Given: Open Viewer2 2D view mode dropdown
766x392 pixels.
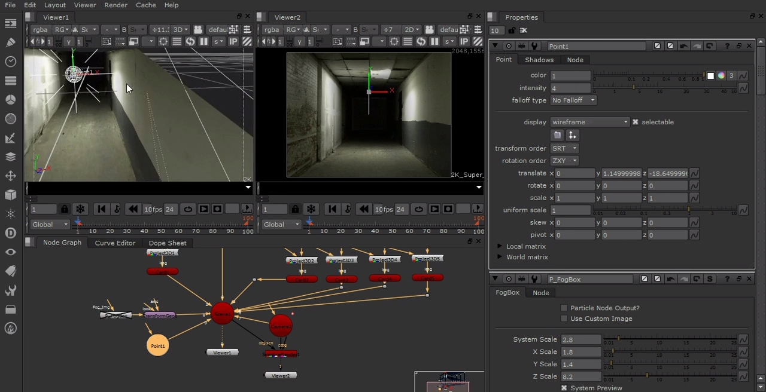Looking at the screenshot, I should pyautogui.click(x=412, y=29).
